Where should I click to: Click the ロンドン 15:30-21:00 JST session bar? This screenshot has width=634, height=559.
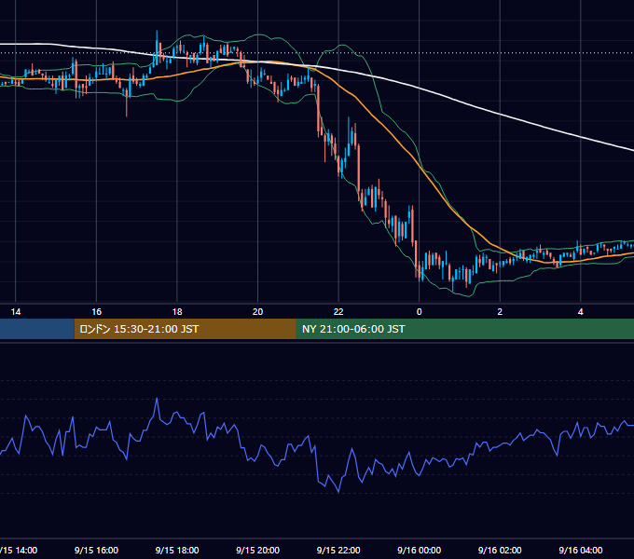(x=186, y=329)
